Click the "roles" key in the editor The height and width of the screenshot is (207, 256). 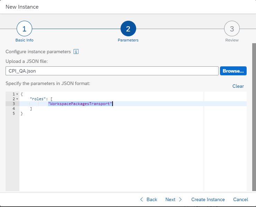pos(38,99)
